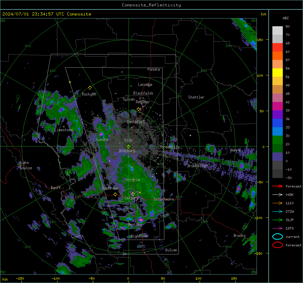The image size is (303, 283).
Task: Click the Ponoka city label
Action: tap(154, 69)
